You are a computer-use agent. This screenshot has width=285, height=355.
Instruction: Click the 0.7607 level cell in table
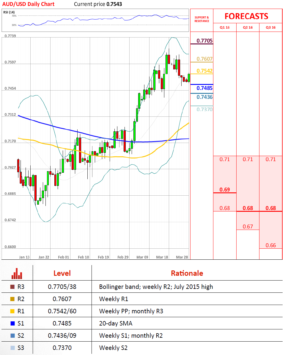coord(62,299)
